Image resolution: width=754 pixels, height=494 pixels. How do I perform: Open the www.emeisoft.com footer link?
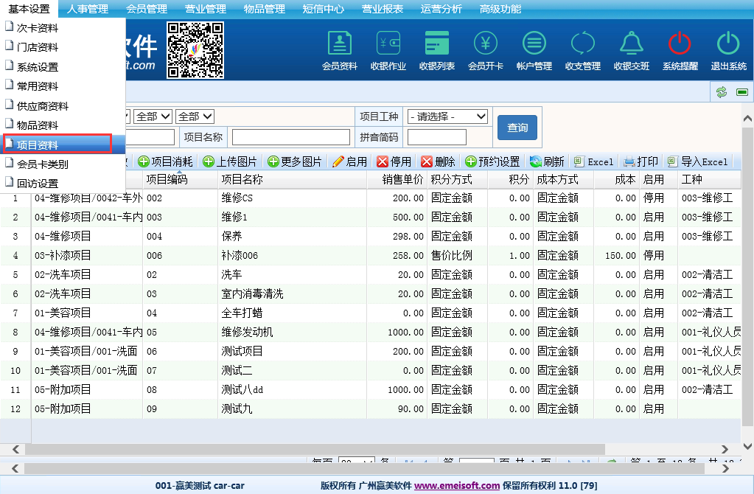(x=457, y=486)
